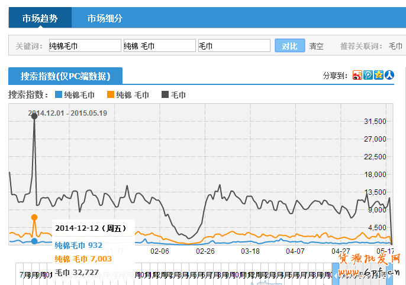Screen dimensions: 406x285
Task: Share to Sina Weibo icon
Action: (x=357, y=75)
